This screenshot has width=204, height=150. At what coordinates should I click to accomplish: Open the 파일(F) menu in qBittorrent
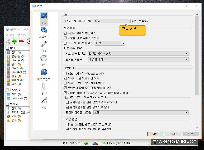point(10,35)
